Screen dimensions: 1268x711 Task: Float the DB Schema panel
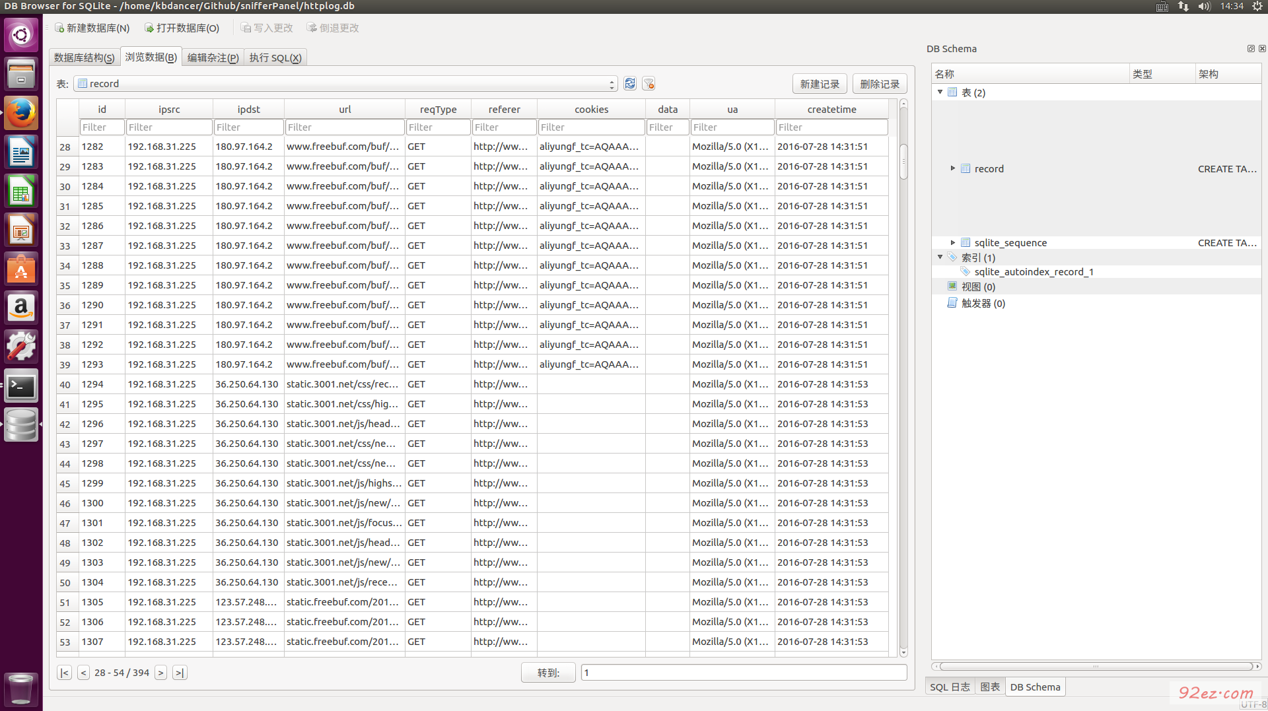coord(1251,48)
